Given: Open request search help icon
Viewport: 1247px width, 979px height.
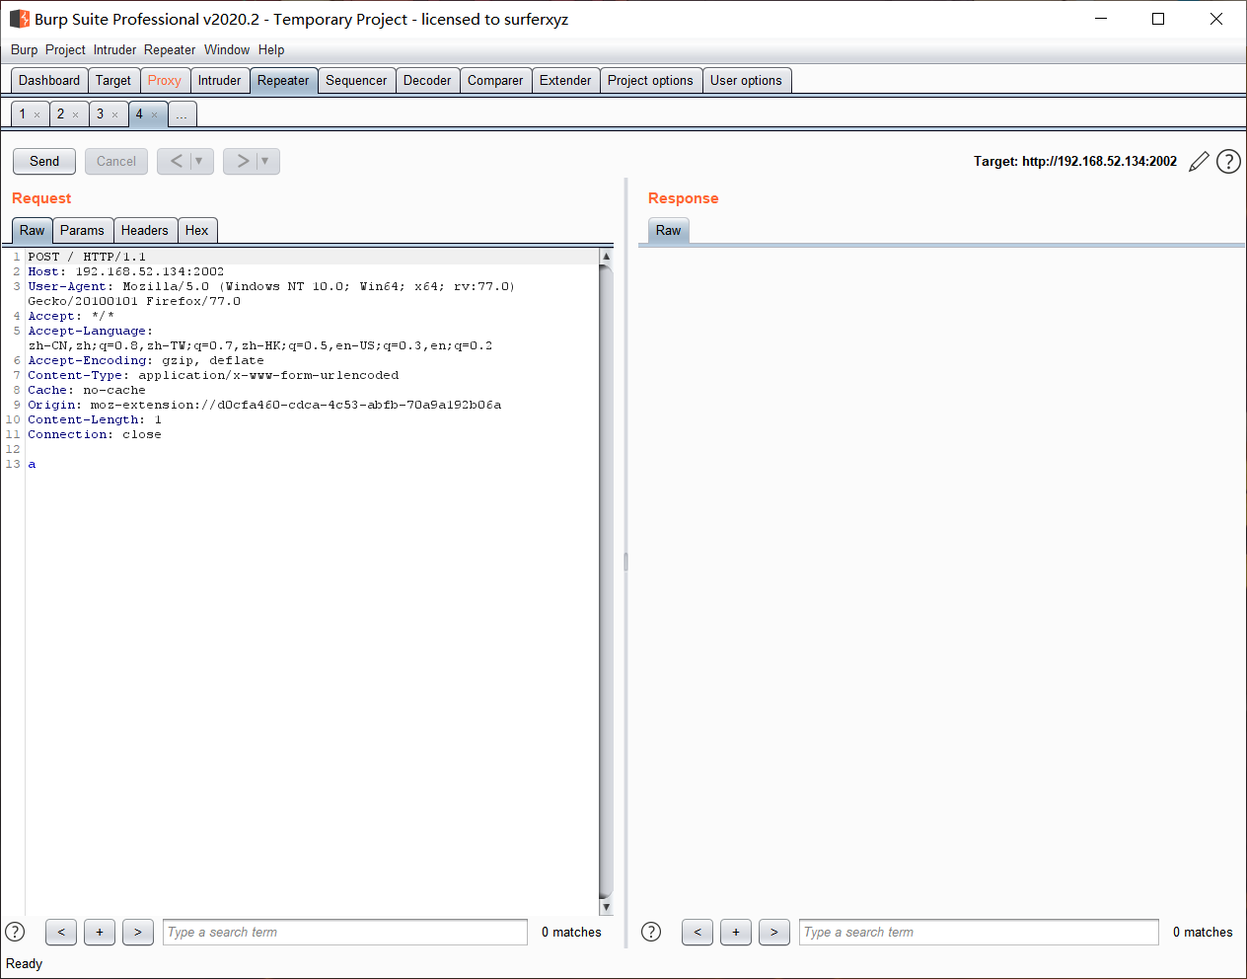Looking at the screenshot, I should pos(15,932).
